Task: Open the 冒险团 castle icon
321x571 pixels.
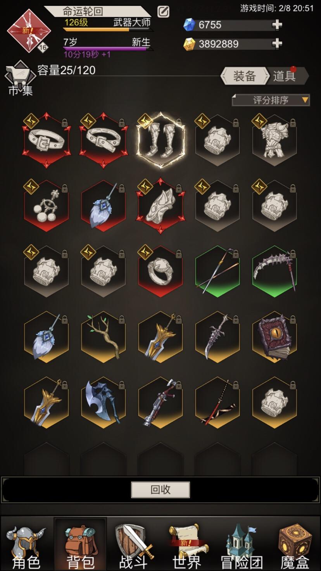Action: click(241, 546)
